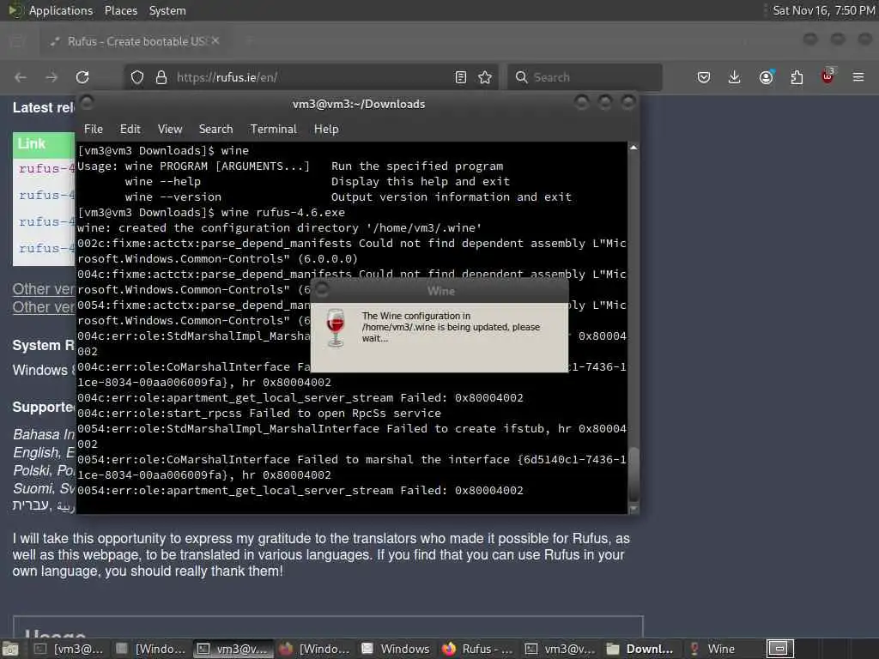
Task: Open the terminal File menu
Action: [93, 129]
